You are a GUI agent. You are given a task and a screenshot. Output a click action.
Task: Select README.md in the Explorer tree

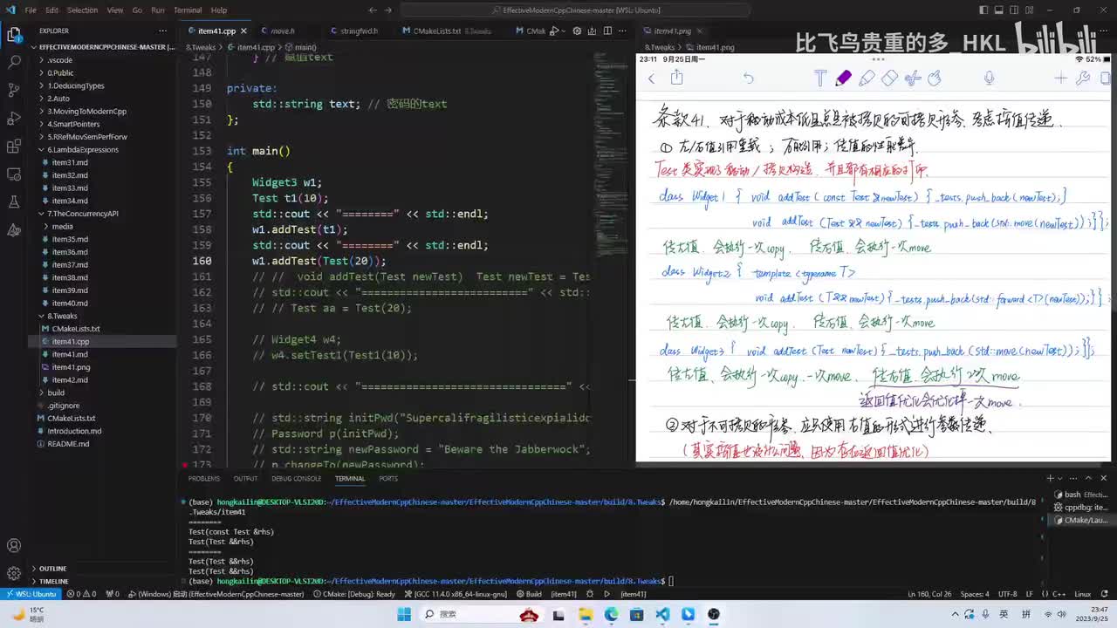coord(68,443)
